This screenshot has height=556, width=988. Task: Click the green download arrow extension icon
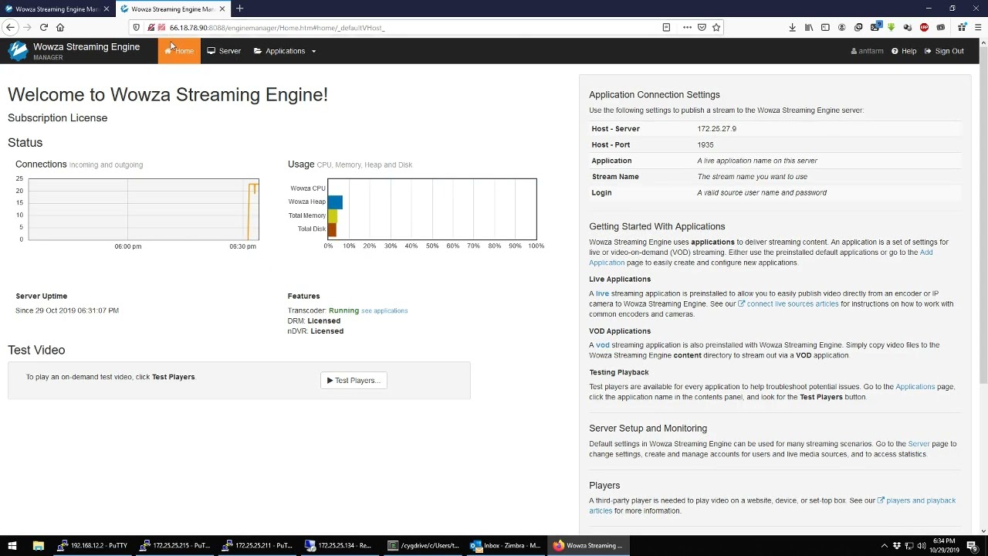(x=891, y=27)
